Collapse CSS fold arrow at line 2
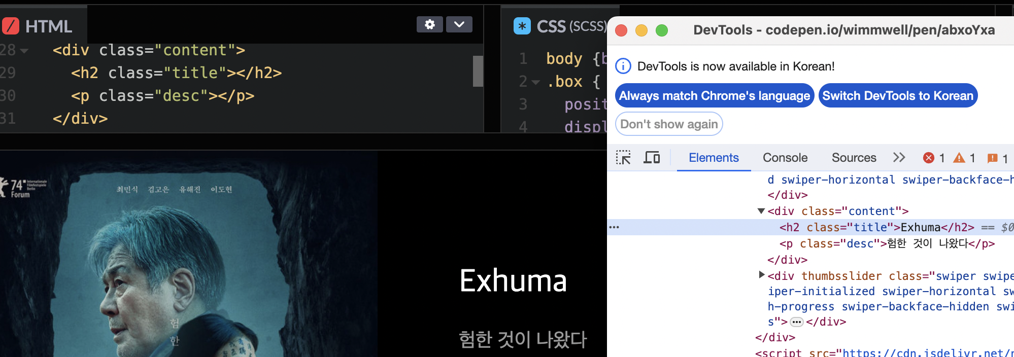The image size is (1014, 357). pyautogui.click(x=535, y=82)
